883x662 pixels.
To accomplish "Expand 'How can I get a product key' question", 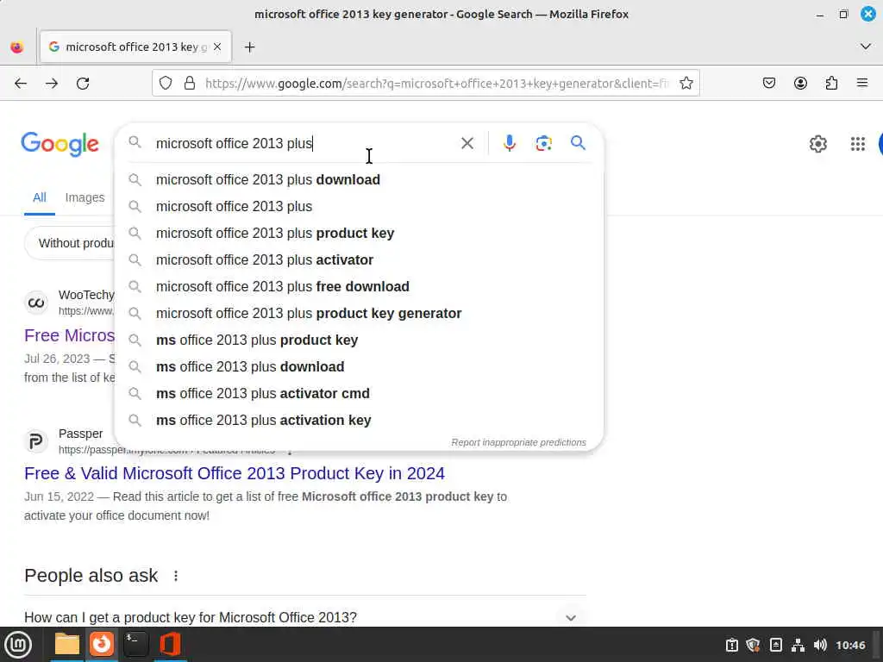I will (x=305, y=617).
